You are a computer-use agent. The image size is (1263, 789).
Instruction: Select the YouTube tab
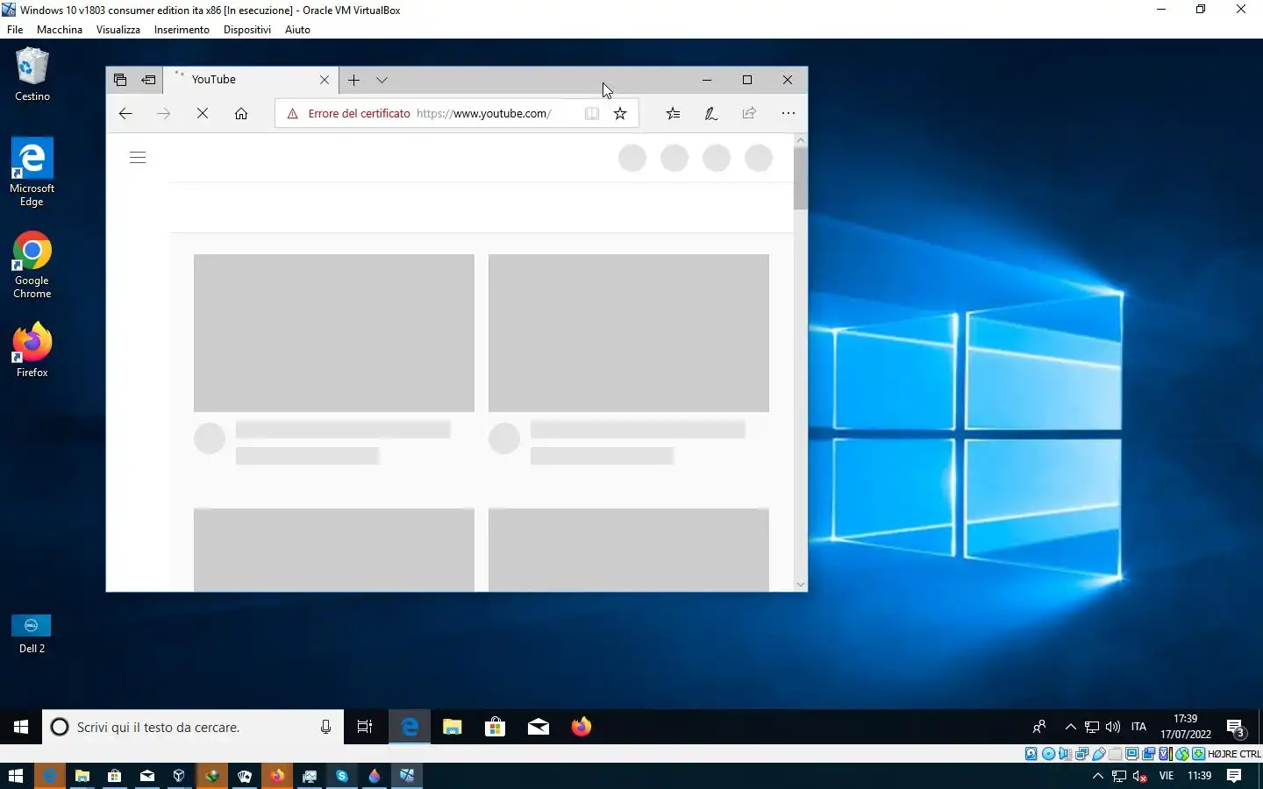click(x=252, y=80)
